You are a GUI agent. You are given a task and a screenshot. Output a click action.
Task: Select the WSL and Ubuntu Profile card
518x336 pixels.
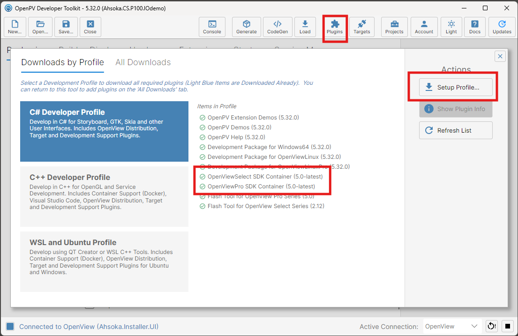[105, 261]
